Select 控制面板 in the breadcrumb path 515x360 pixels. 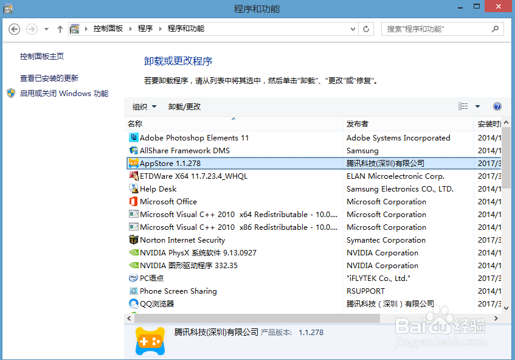click(108, 29)
